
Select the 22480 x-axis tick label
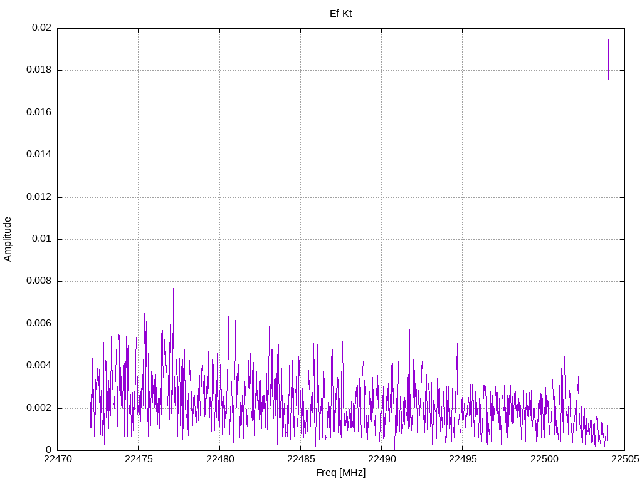pos(219,460)
